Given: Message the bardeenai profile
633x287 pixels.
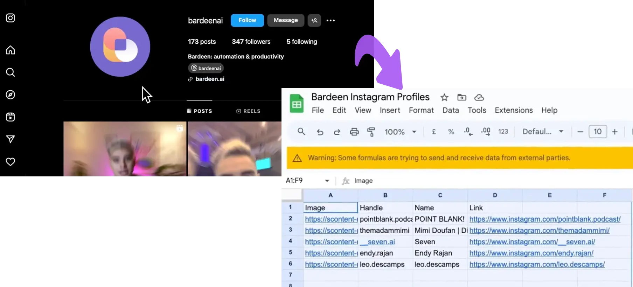Looking at the screenshot, I should pyautogui.click(x=286, y=20).
